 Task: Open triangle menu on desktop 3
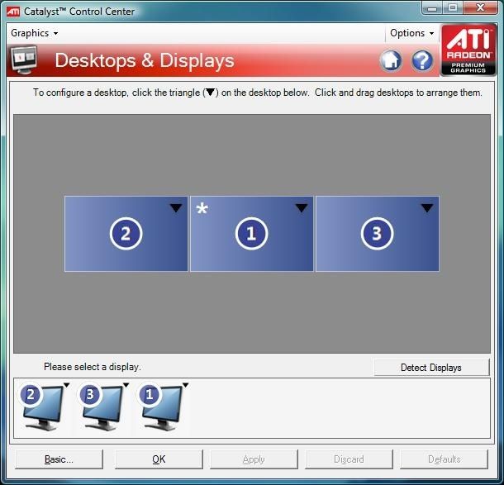tap(427, 208)
